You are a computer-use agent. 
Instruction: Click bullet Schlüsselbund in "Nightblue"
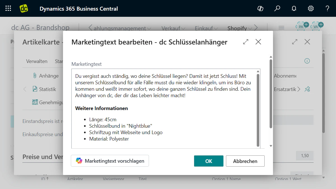point(121,126)
